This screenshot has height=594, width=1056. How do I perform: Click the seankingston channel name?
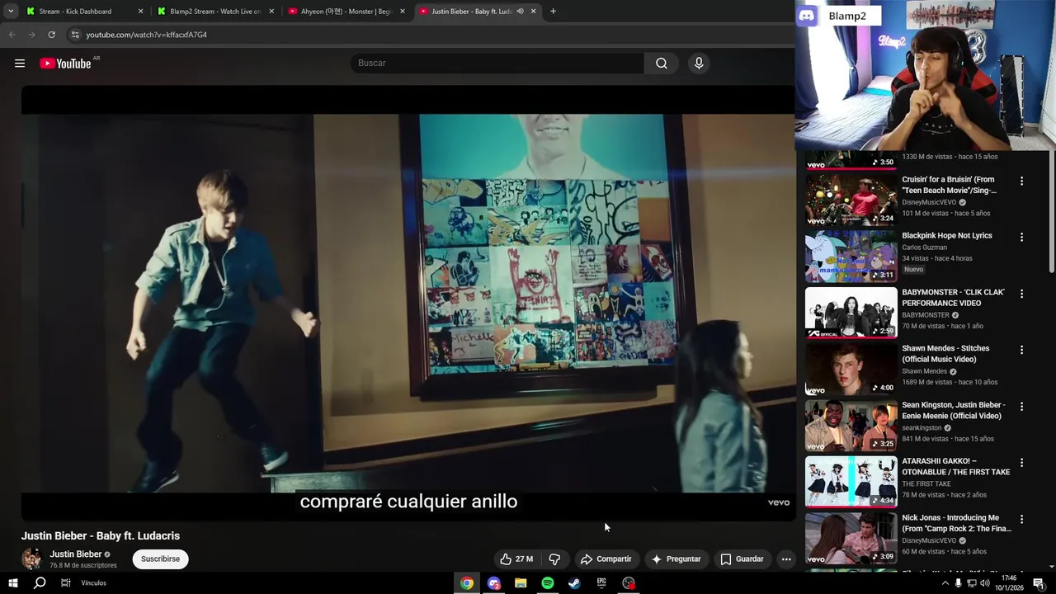(922, 428)
